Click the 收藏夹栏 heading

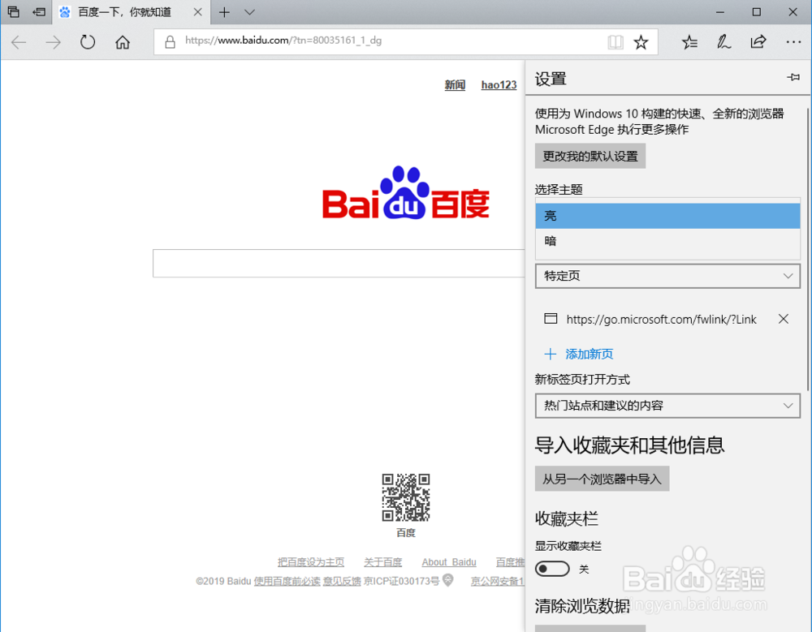pos(567,518)
